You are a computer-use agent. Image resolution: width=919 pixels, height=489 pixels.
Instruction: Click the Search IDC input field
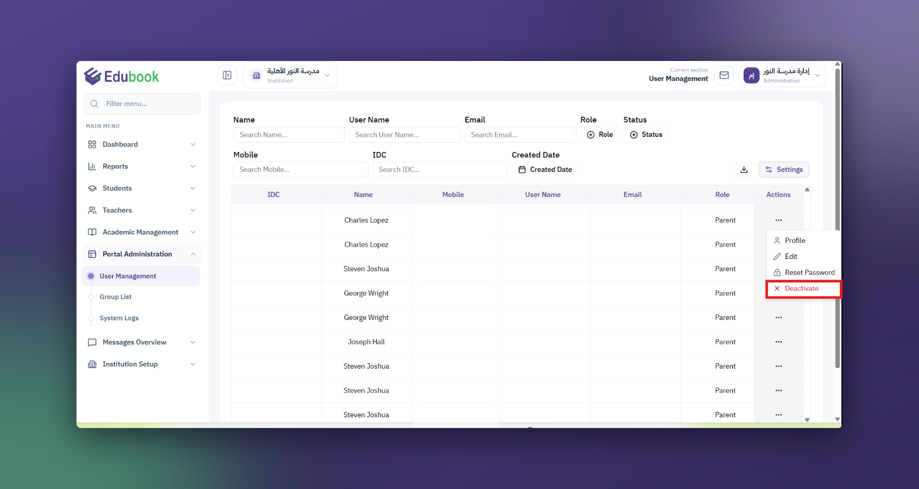(x=440, y=170)
